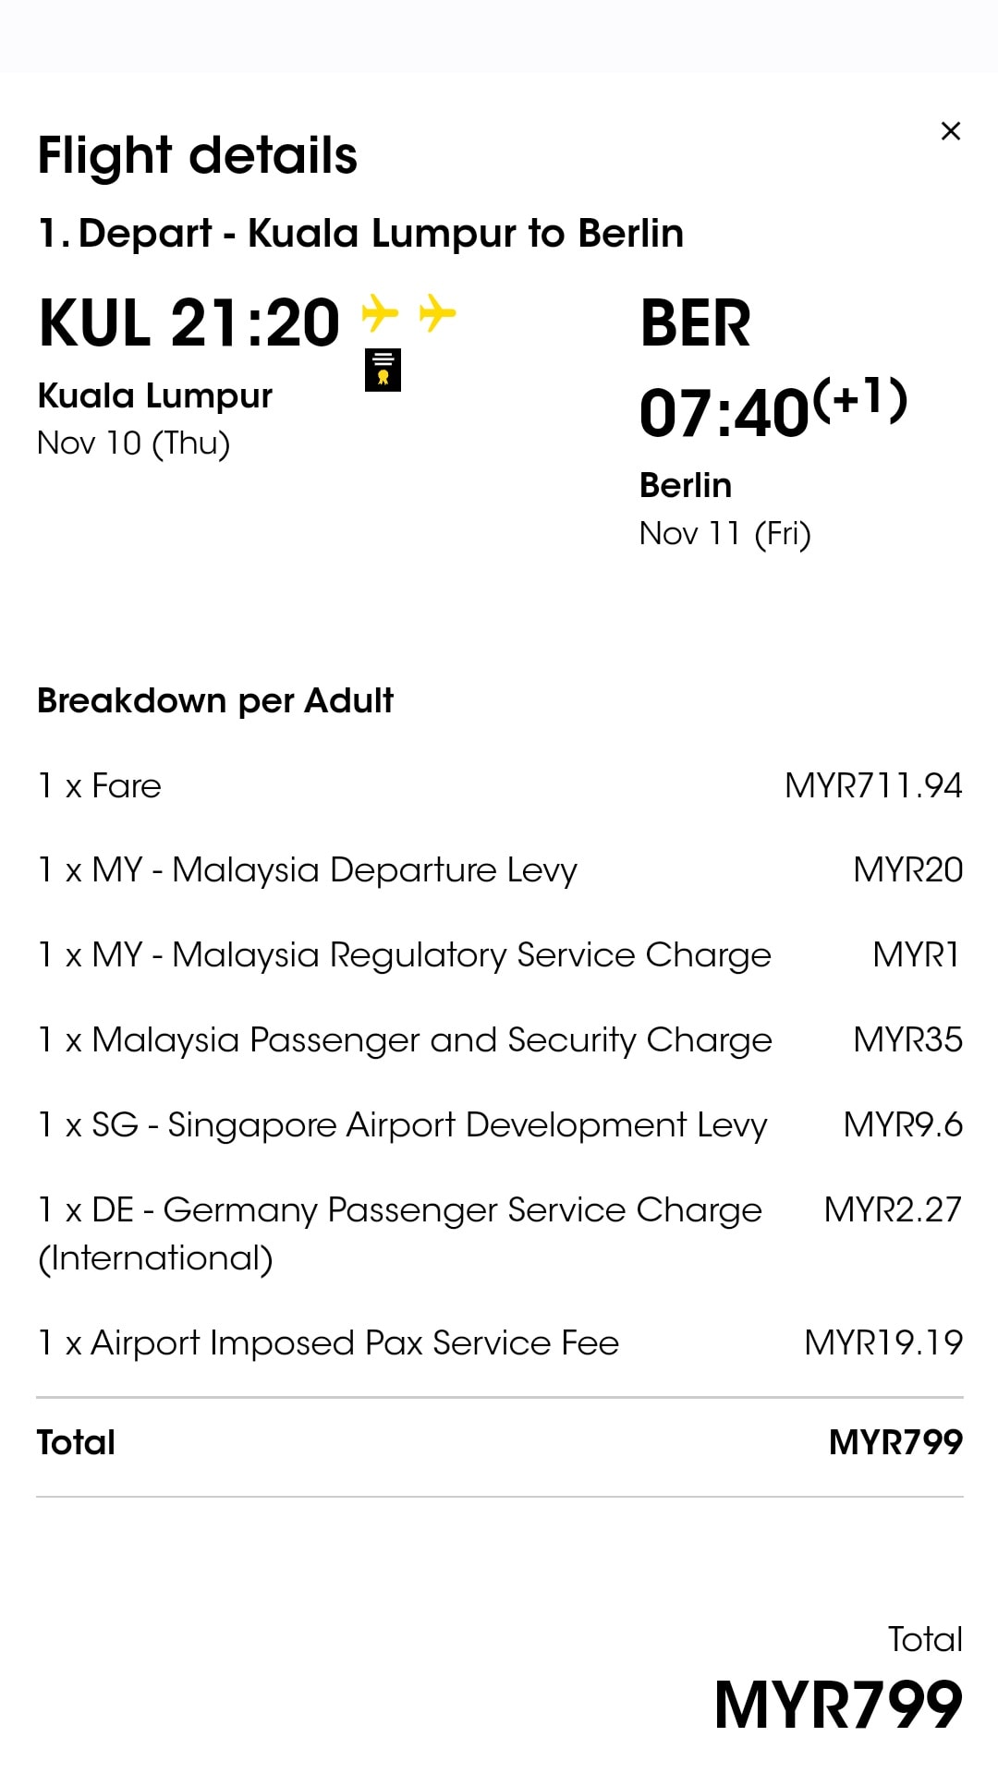Close the Flight details panel
998x1773 pixels.
(950, 131)
